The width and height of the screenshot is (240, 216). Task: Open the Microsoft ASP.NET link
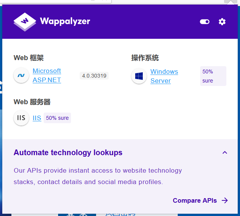coord(47,75)
